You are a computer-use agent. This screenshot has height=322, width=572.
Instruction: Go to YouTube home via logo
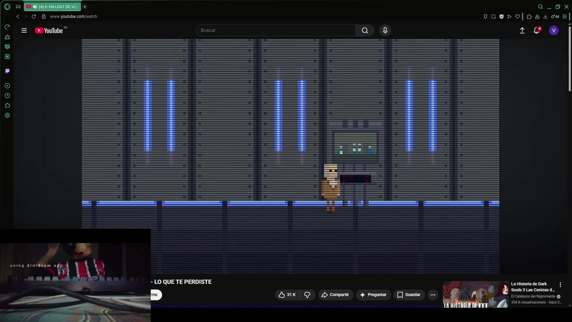[x=49, y=30]
